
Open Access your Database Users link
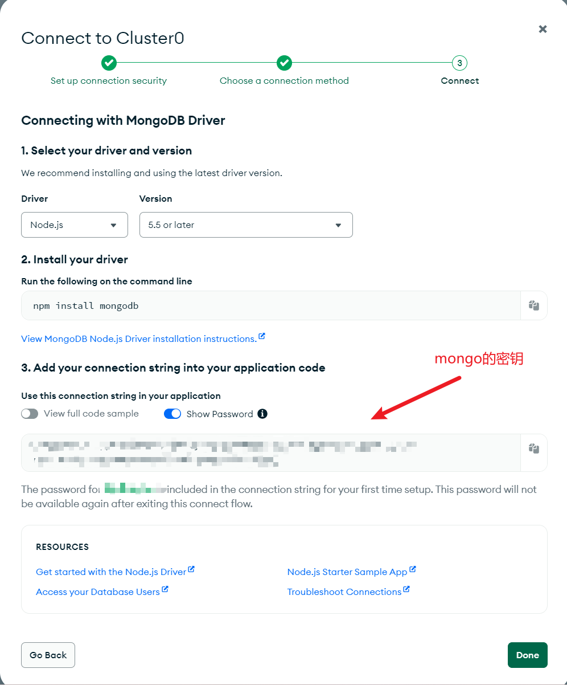(98, 592)
